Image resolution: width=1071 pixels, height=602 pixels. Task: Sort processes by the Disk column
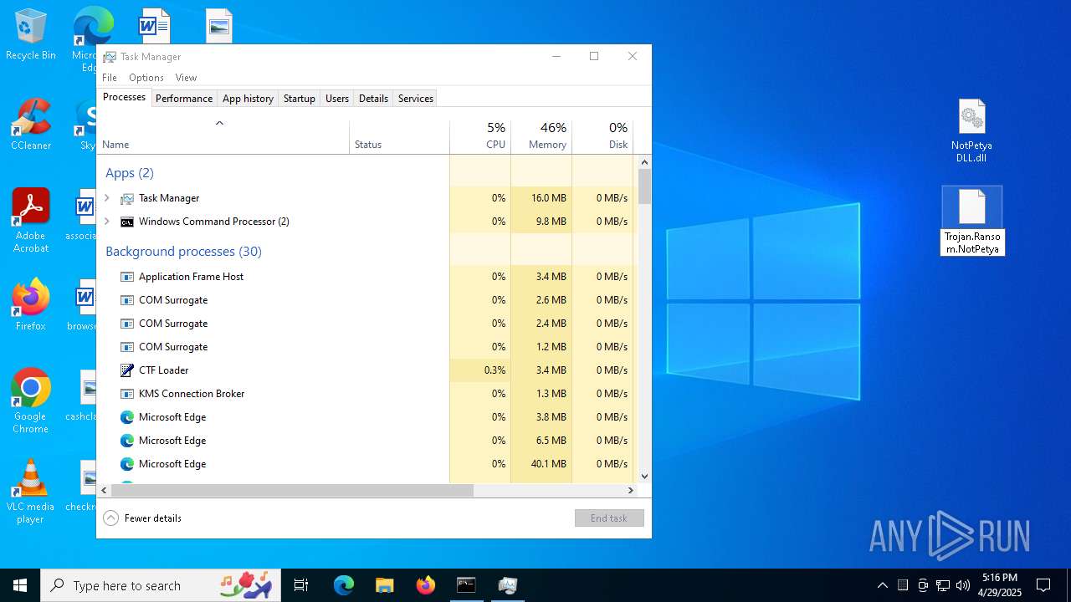pos(602,137)
